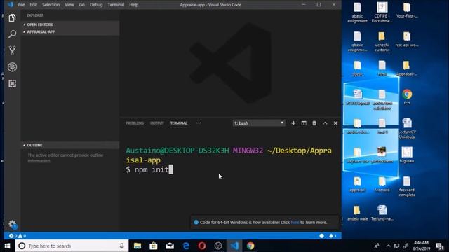The width and height of the screenshot is (449, 252).
Task: Click the errors count in the status bar
Action: (13, 236)
